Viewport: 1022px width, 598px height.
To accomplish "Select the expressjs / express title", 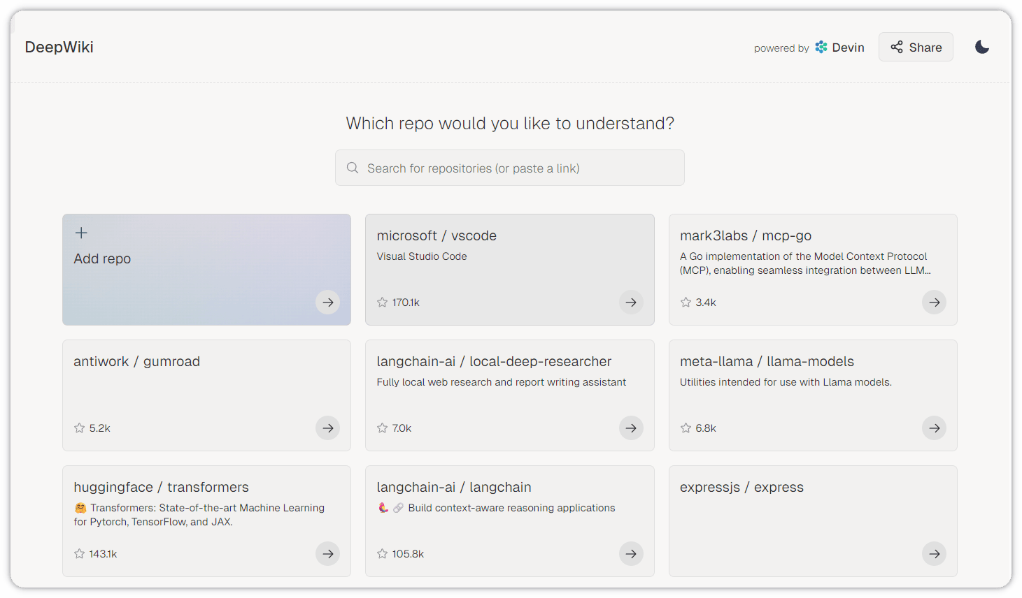I will point(741,487).
